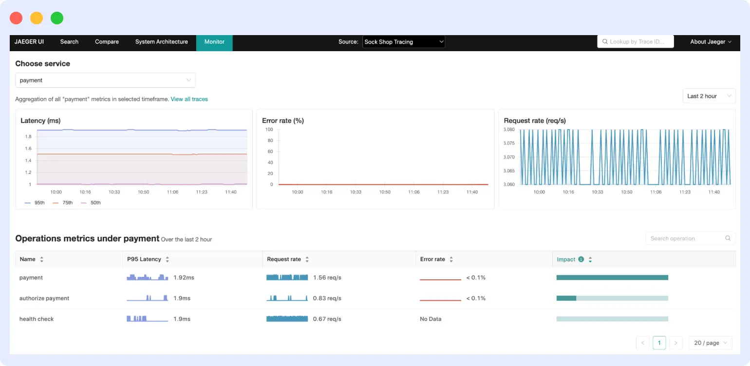Click the Impact column header label

click(566, 260)
